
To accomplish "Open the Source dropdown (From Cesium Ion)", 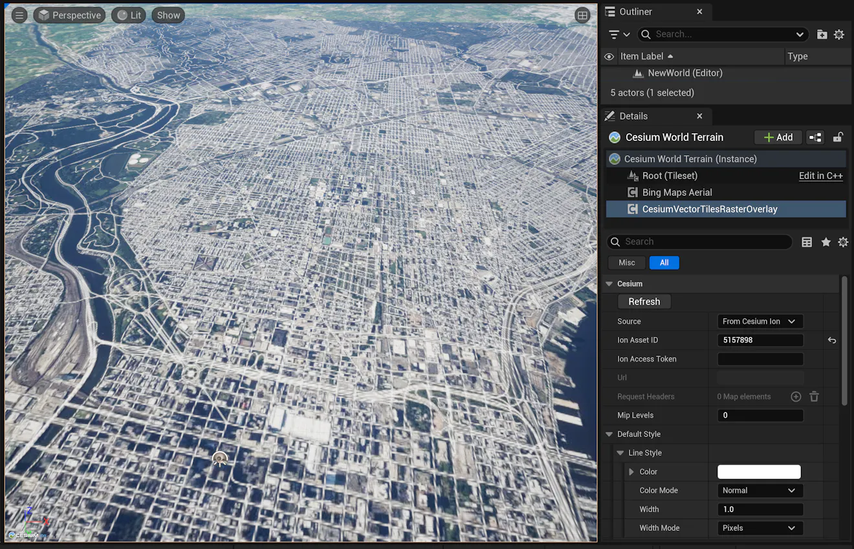I will pos(760,321).
